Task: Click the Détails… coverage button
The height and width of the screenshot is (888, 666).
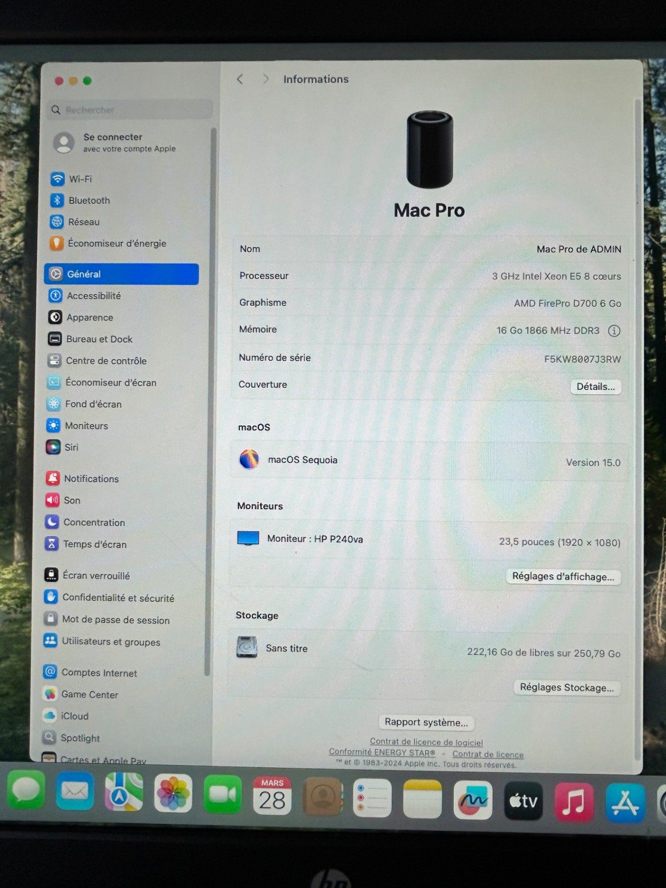Action: point(595,387)
